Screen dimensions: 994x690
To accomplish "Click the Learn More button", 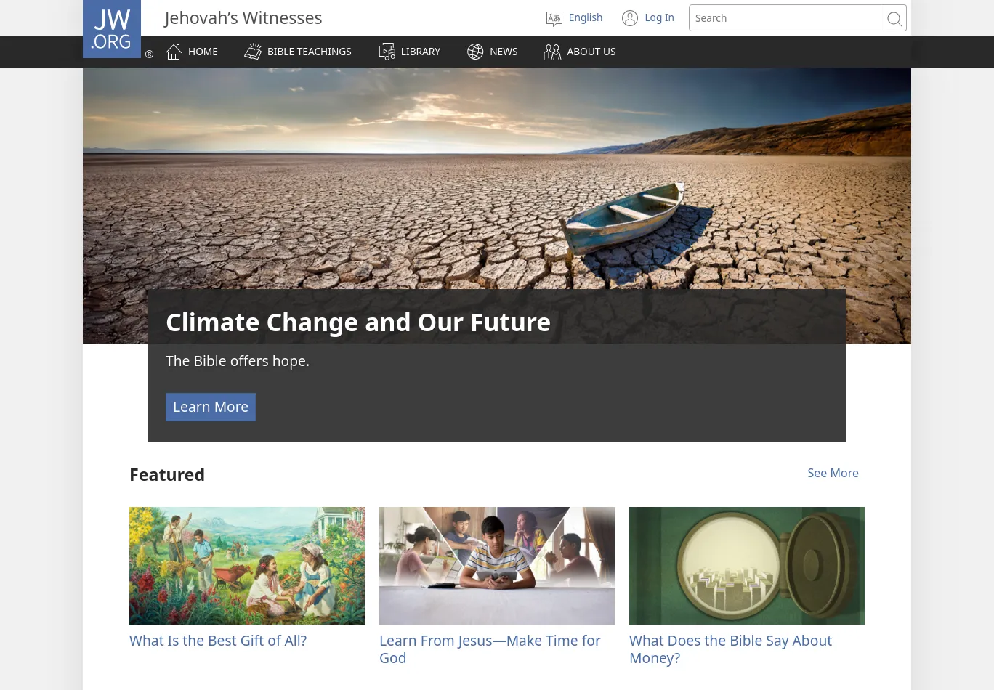I will (211, 407).
